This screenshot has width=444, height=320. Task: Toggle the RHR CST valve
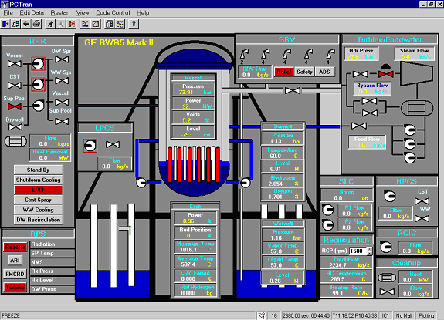(x=15, y=85)
